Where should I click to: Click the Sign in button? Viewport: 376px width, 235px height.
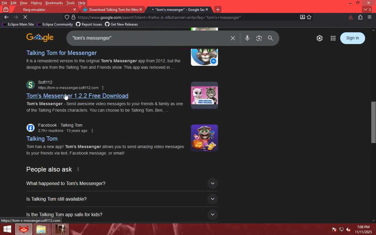(x=352, y=38)
